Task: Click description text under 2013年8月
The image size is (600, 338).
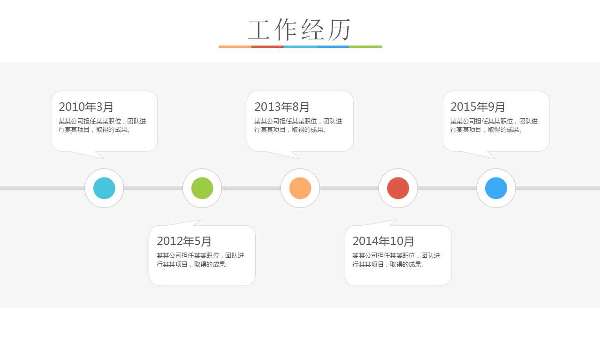Action: [x=298, y=125]
